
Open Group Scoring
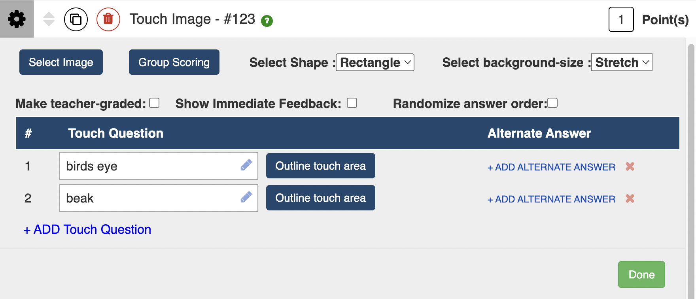coord(174,62)
